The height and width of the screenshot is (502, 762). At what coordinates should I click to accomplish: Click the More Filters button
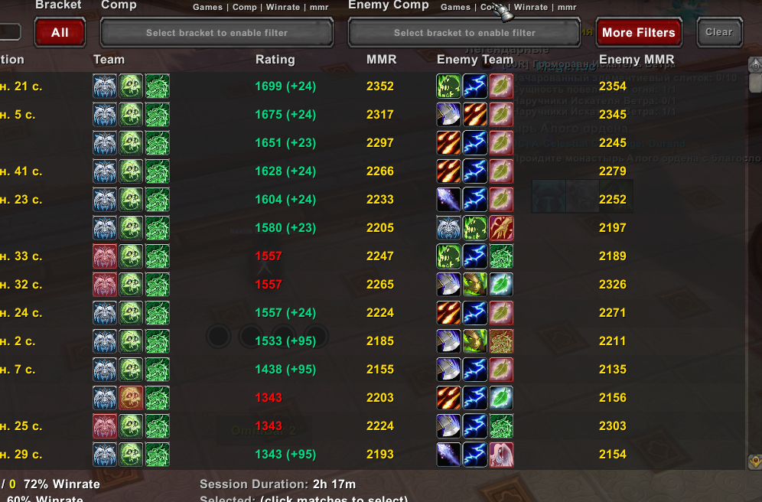[639, 33]
